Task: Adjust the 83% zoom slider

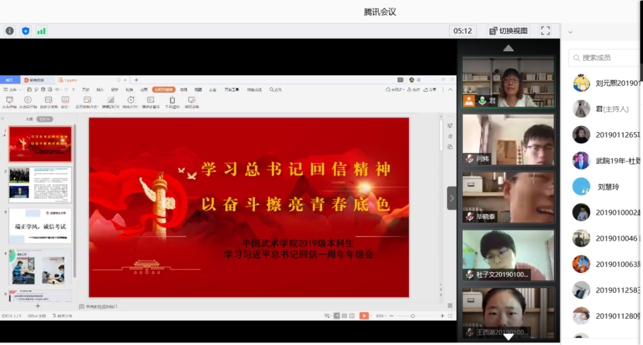Action: point(412,315)
